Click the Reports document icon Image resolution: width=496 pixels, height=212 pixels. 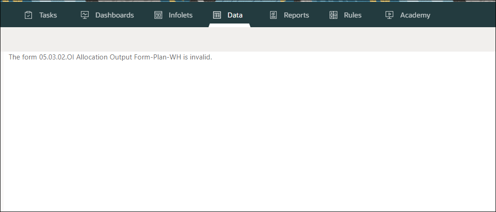(273, 15)
